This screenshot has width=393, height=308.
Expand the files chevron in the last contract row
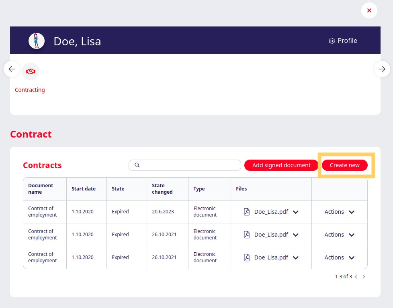[x=296, y=258]
